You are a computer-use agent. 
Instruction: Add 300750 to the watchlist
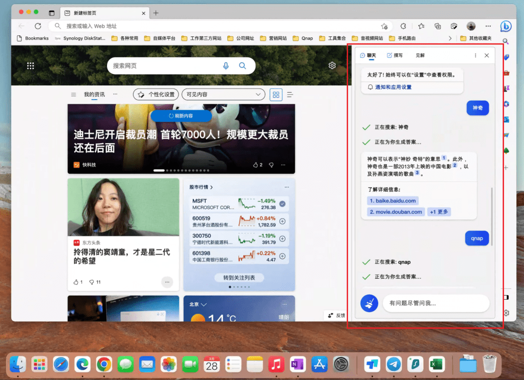pyautogui.click(x=282, y=238)
